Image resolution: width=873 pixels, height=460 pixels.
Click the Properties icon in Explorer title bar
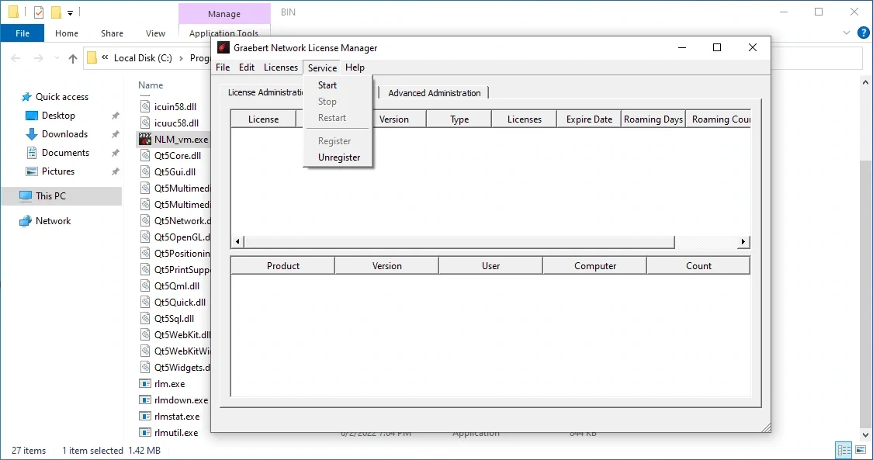tap(39, 12)
